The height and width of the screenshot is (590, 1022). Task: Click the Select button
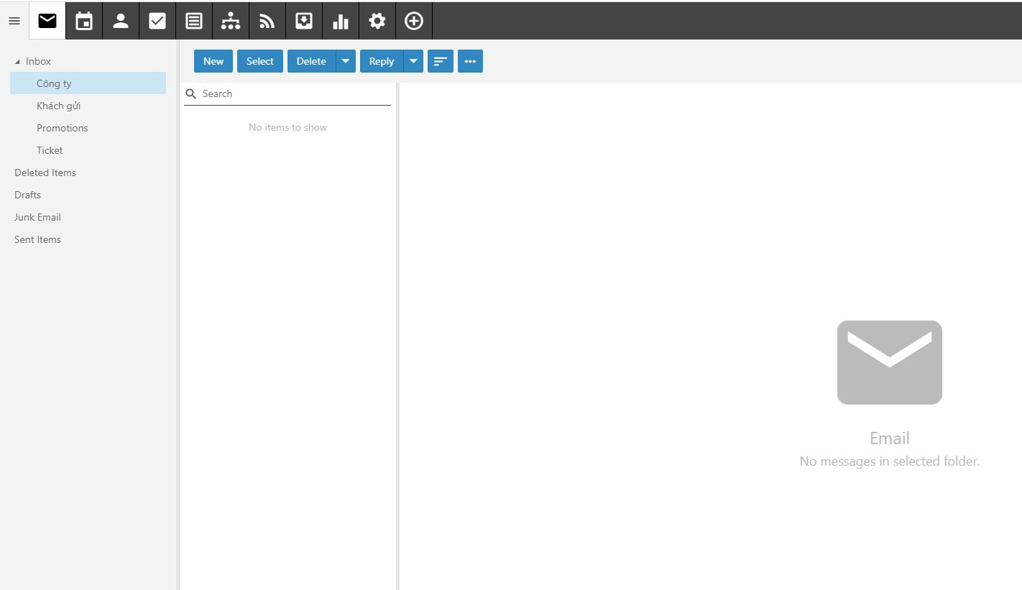[260, 61]
